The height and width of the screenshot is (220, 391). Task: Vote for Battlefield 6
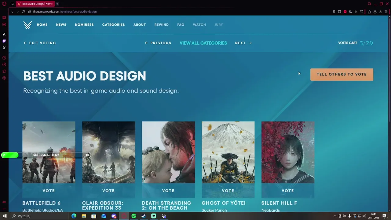click(x=49, y=191)
